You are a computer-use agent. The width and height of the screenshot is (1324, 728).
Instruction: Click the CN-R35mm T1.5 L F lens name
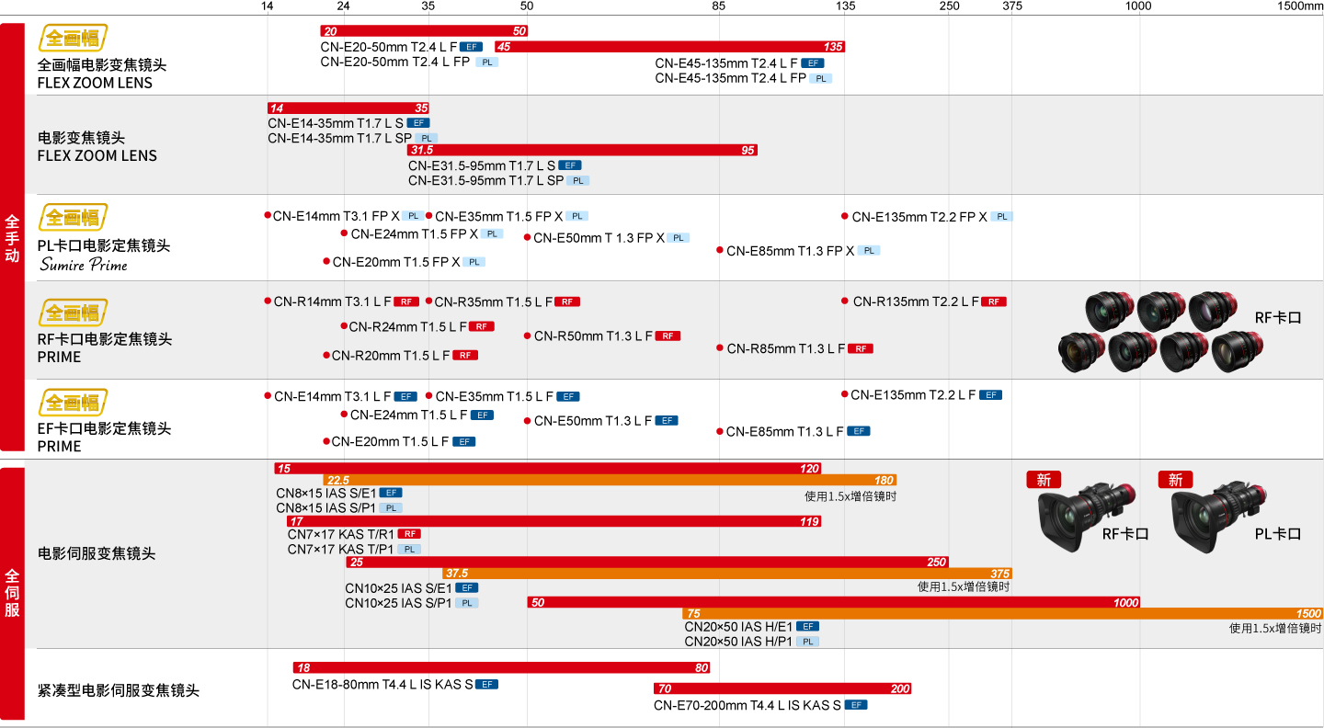[494, 302]
